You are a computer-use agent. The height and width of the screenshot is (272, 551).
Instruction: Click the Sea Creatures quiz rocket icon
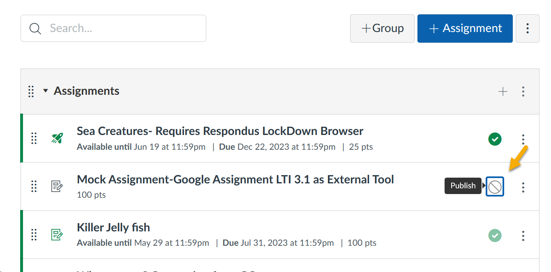[57, 138]
